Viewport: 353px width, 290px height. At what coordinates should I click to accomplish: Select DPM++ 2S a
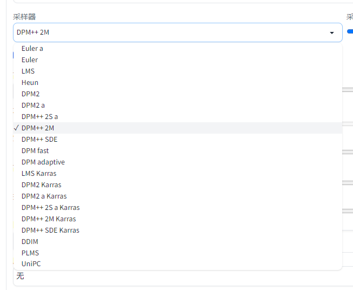click(x=39, y=117)
